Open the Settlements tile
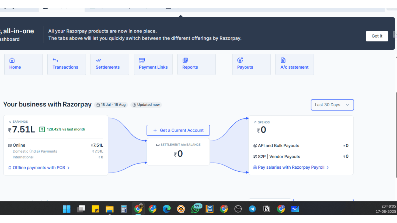This screenshot has height=223, width=397. 110,64
